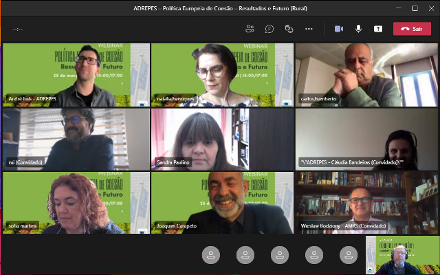The width and height of the screenshot is (440, 275).
Task: Click the first overflow participant avatar
Action: click(210, 255)
